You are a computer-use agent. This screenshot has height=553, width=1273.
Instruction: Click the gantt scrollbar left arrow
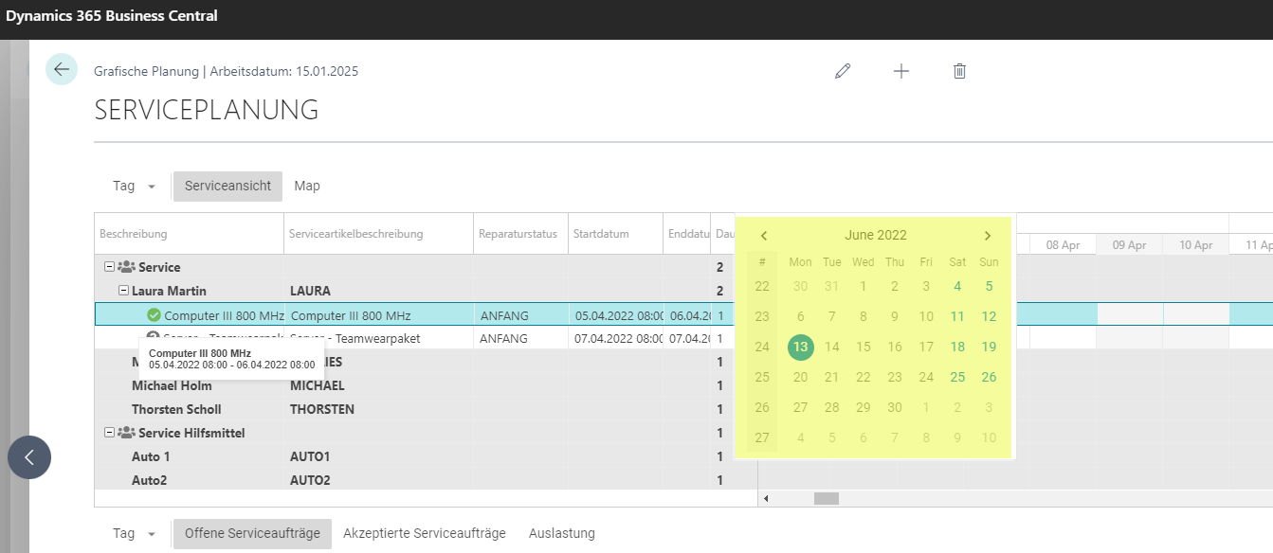[x=766, y=498]
